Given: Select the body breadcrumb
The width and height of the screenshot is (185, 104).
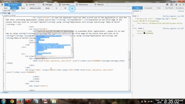Looking at the screenshot, I should pos(14,8).
